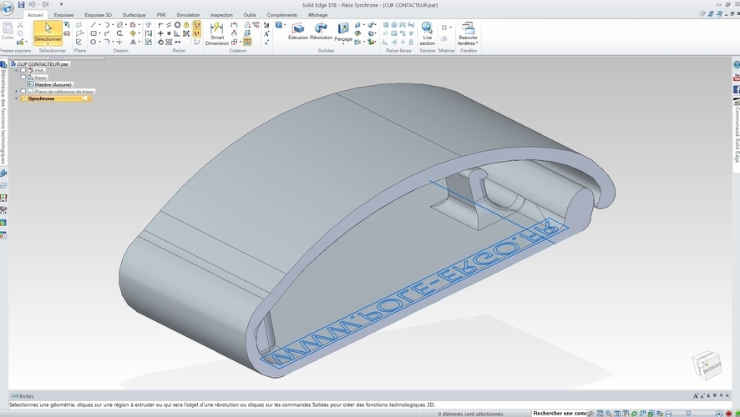740x417 pixels.
Task: Click the Undo arrow icon
Action: pos(32,4)
